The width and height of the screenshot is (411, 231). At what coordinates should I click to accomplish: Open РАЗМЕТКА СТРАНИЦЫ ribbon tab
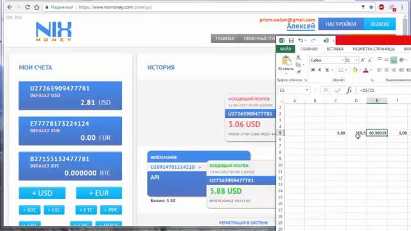[374, 49]
